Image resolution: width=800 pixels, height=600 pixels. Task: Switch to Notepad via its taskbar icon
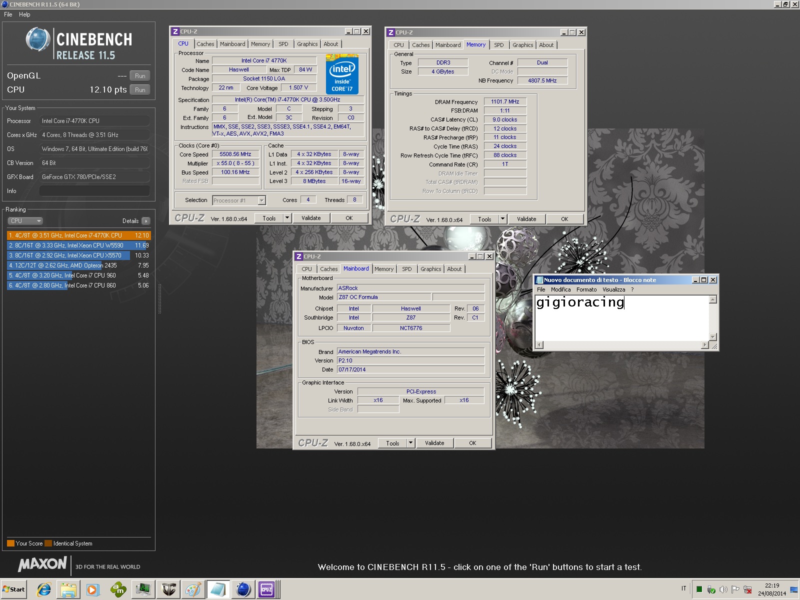pyautogui.click(x=218, y=589)
